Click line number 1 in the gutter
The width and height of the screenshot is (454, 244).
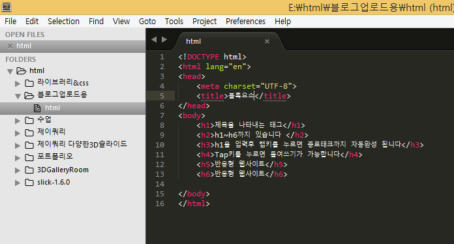[162, 57]
